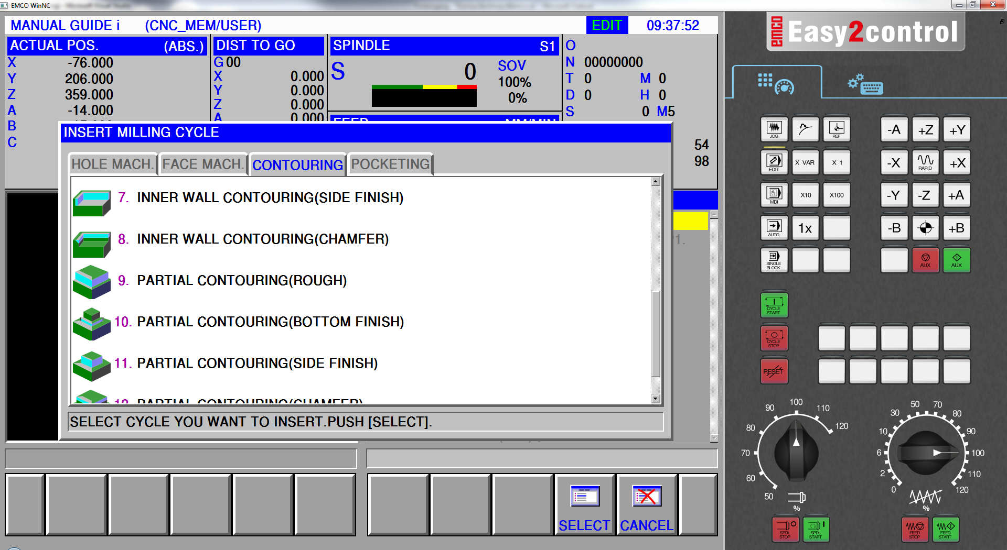
Task: Choose AUTO mode key
Action: pos(774,228)
